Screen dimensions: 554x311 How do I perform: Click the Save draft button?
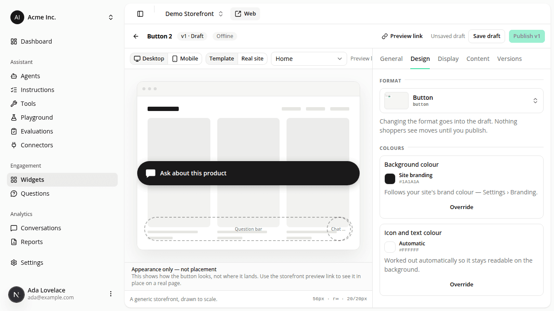point(486,36)
